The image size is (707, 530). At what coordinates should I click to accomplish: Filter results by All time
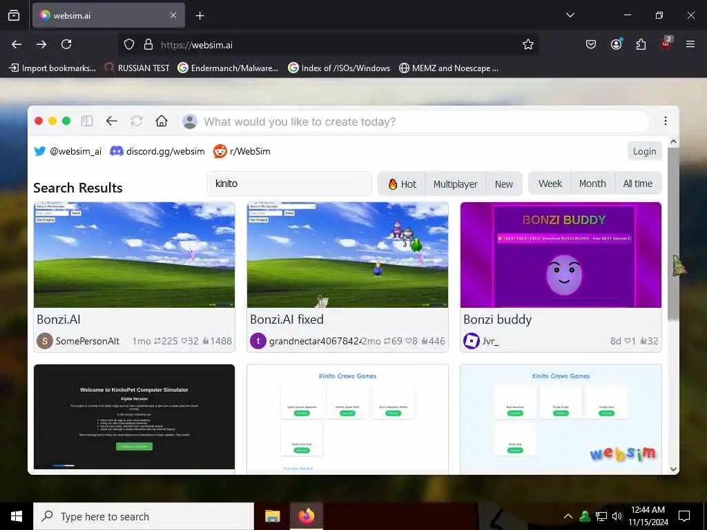click(x=637, y=184)
